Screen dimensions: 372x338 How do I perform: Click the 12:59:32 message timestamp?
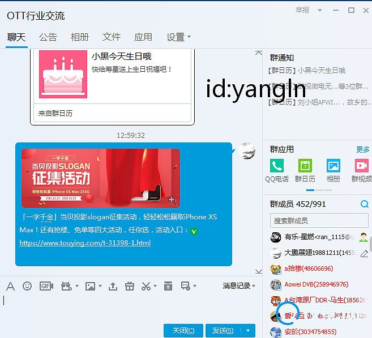131,135
